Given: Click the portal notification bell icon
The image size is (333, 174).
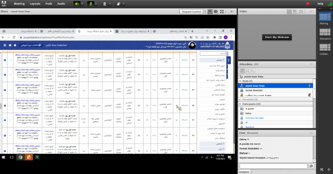Looking at the screenshot, I should tap(15, 45).
